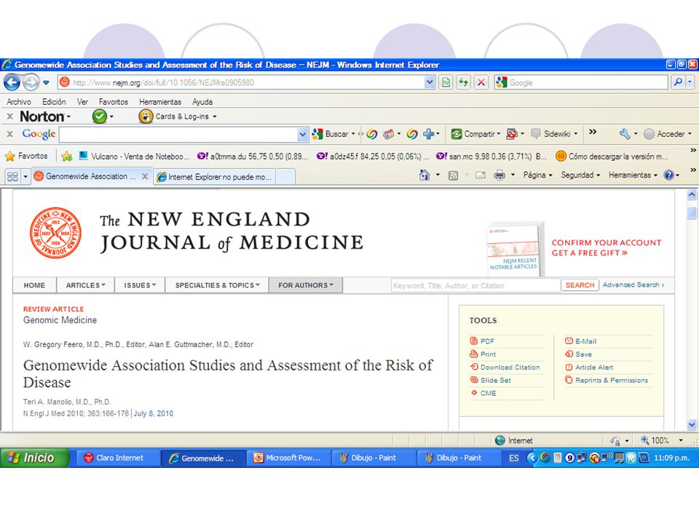Expand the ISSUES navigation dropdown
This screenshot has width=699, height=524.
[x=140, y=285]
